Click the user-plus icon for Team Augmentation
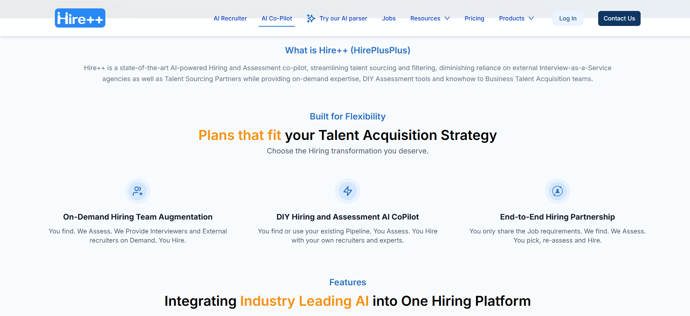Image resolution: width=690 pixels, height=316 pixels. click(138, 191)
